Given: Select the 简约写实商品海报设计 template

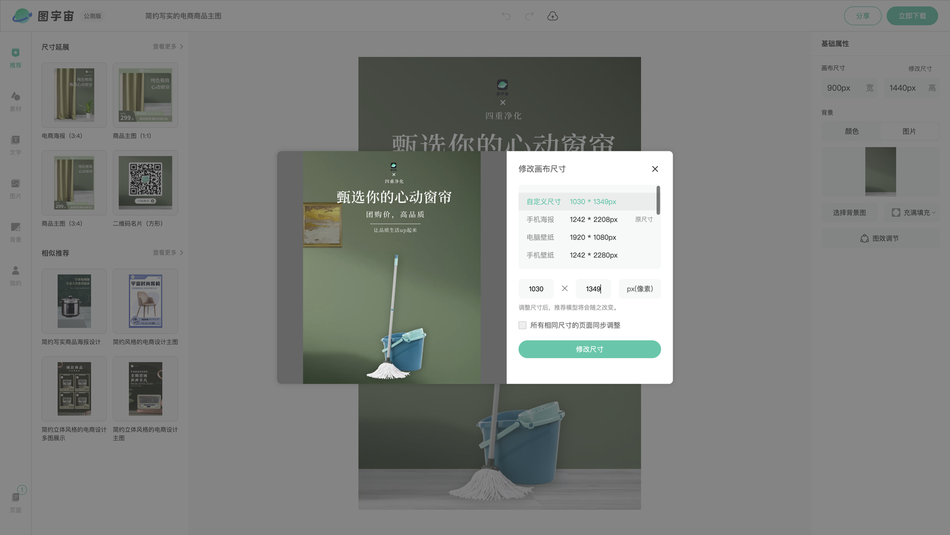Looking at the screenshot, I should 74,301.
